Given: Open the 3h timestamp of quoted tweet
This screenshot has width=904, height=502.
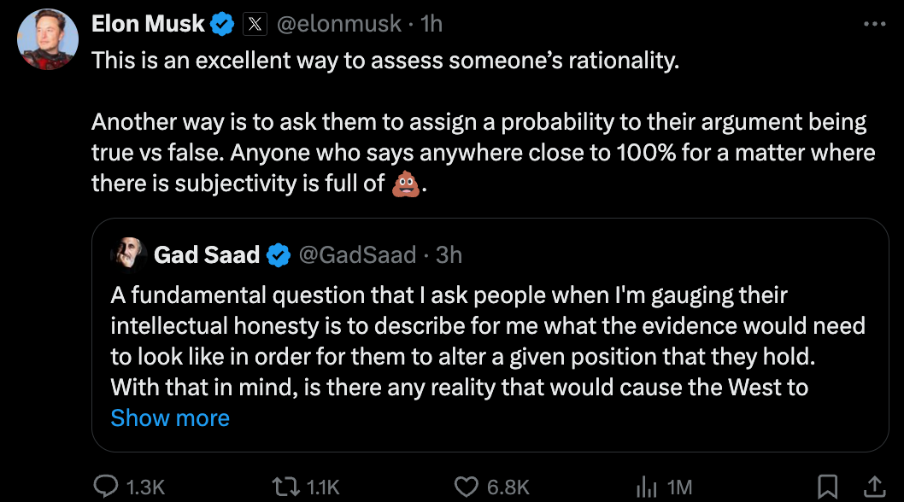Looking at the screenshot, I should coord(449,254).
